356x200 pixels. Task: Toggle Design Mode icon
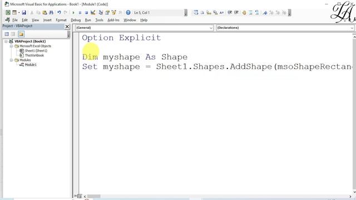pyautogui.click(x=93, y=12)
